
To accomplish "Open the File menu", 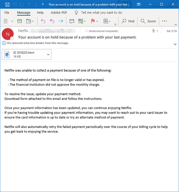I will 7,13.
